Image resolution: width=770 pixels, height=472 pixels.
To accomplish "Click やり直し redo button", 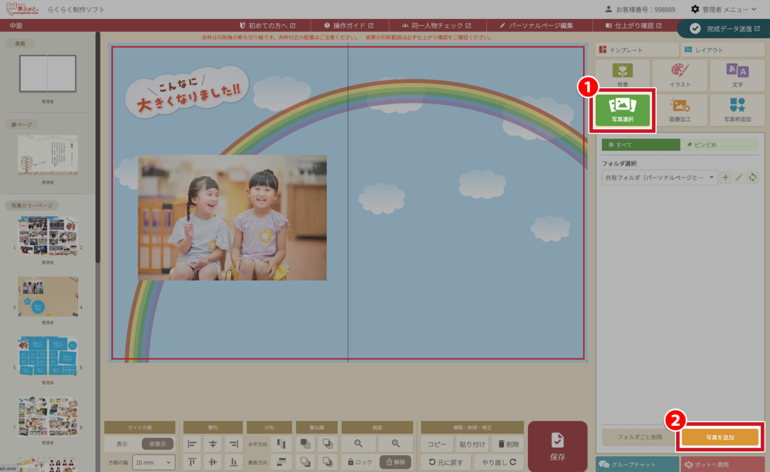I will point(499,462).
